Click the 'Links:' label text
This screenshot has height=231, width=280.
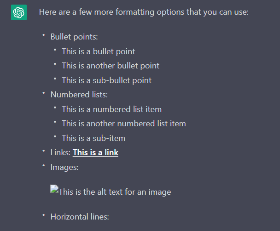(x=60, y=152)
